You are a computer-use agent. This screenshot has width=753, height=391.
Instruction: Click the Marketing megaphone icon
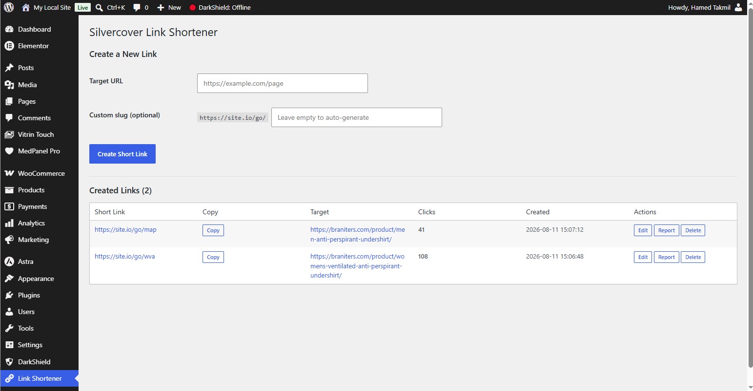(9, 240)
